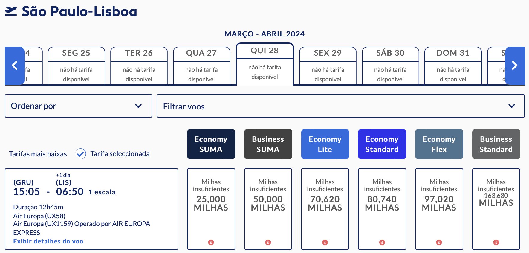Click the previous dates arrow

point(14,66)
